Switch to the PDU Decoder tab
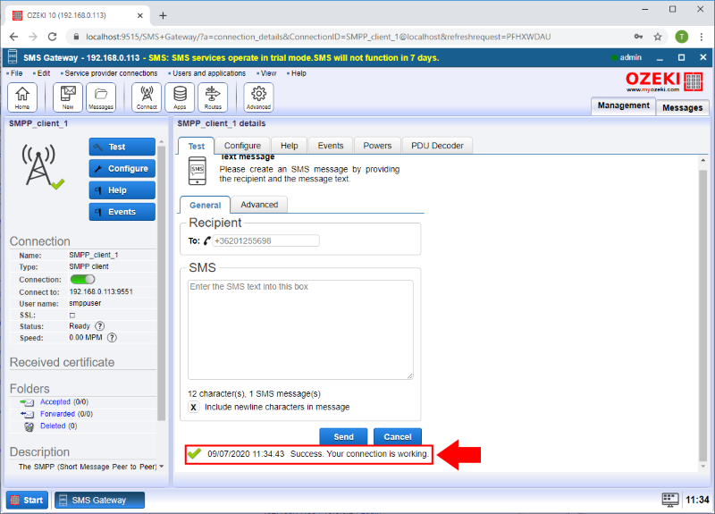 pyautogui.click(x=437, y=146)
